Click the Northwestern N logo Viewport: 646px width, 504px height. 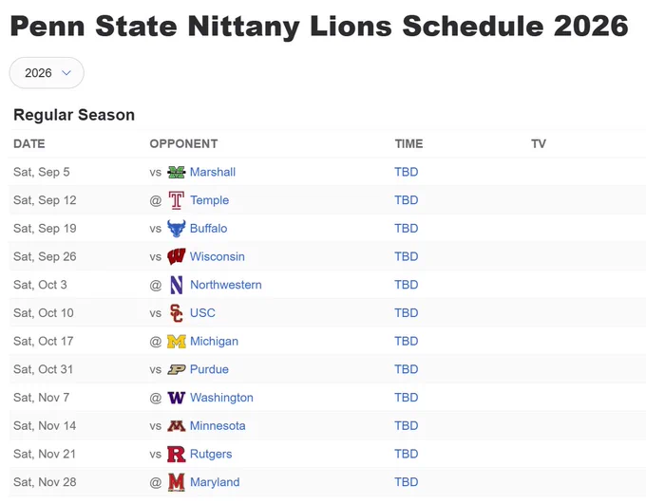click(177, 285)
